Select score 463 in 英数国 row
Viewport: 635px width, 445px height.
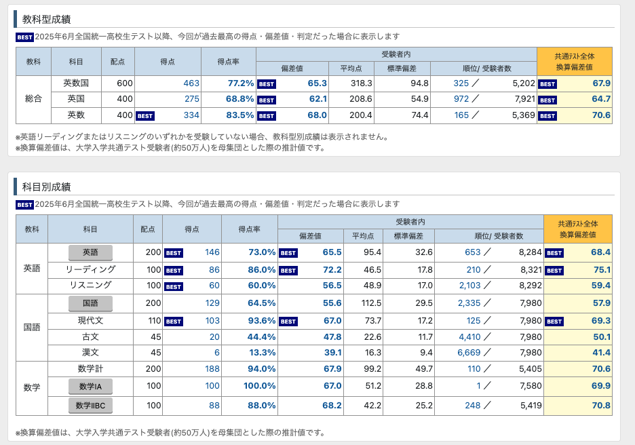coord(191,83)
